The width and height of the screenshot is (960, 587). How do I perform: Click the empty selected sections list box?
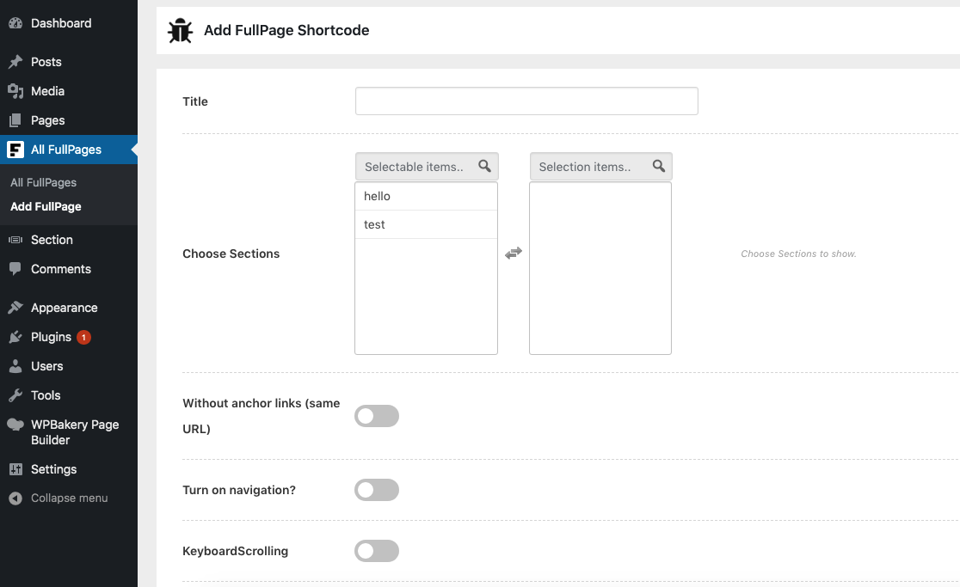tap(600, 268)
